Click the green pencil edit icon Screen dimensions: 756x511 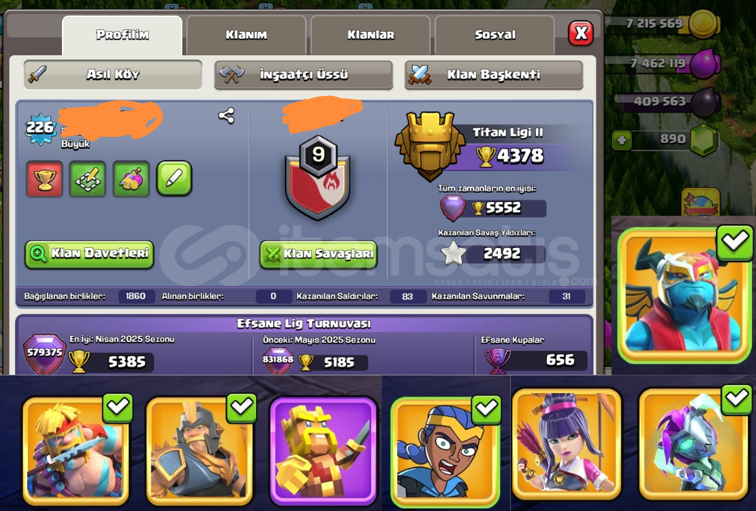pos(174,179)
